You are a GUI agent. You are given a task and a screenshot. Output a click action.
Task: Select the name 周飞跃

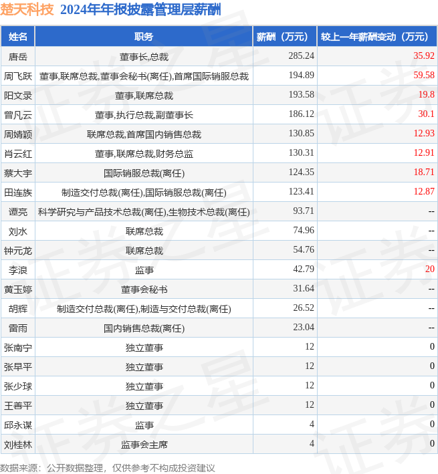18,76
